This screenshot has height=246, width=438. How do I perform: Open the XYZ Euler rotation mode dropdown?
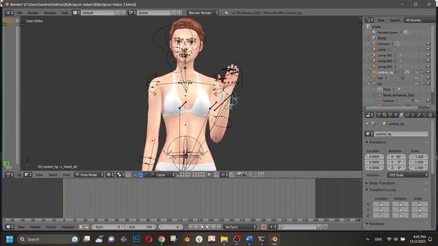point(408,175)
